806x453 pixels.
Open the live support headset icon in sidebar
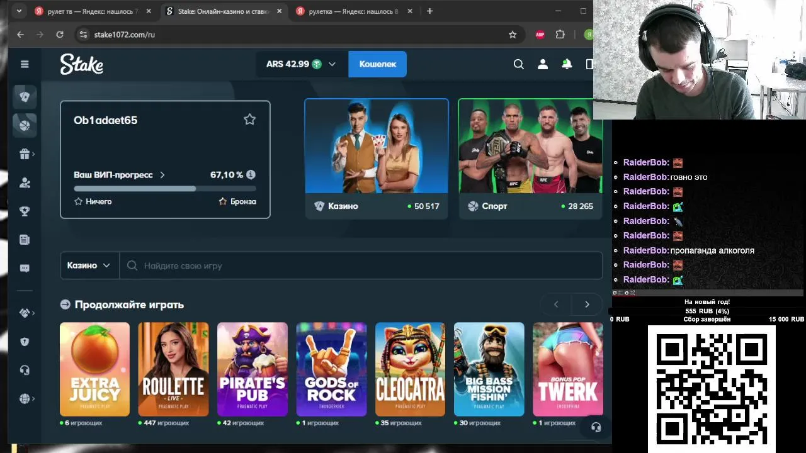click(x=25, y=370)
